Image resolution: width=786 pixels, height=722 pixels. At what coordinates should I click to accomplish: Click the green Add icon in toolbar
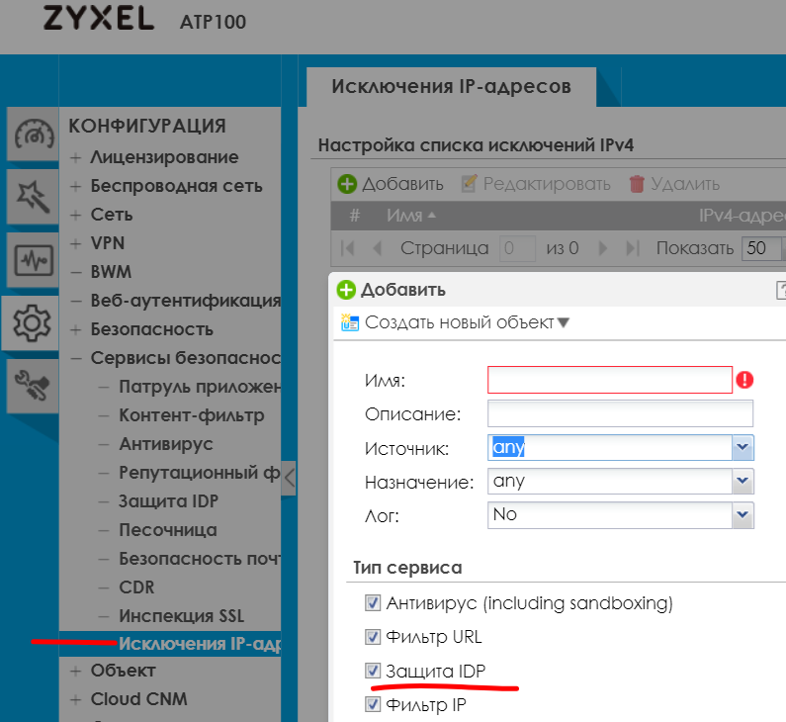coord(347,184)
